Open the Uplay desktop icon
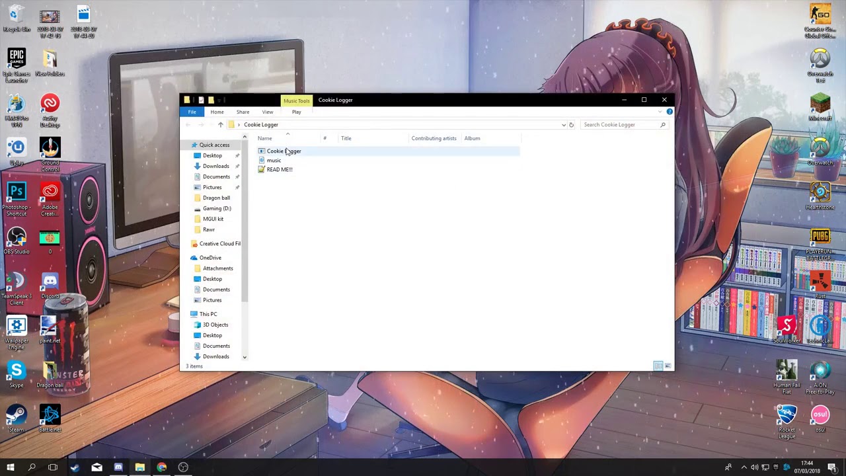The width and height of the screenshot is (846, 476). [17, 152]
